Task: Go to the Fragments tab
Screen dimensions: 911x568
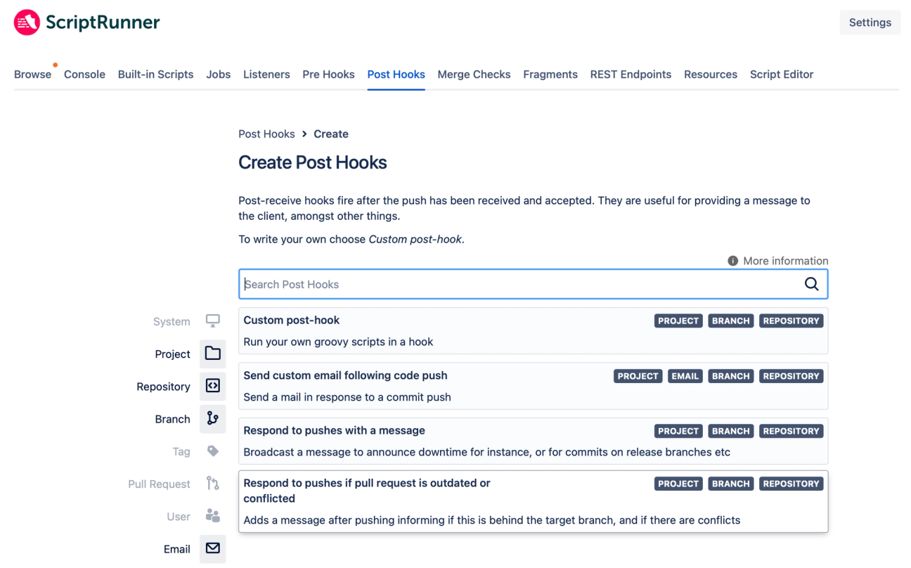Action: click(x=550, y=75)
